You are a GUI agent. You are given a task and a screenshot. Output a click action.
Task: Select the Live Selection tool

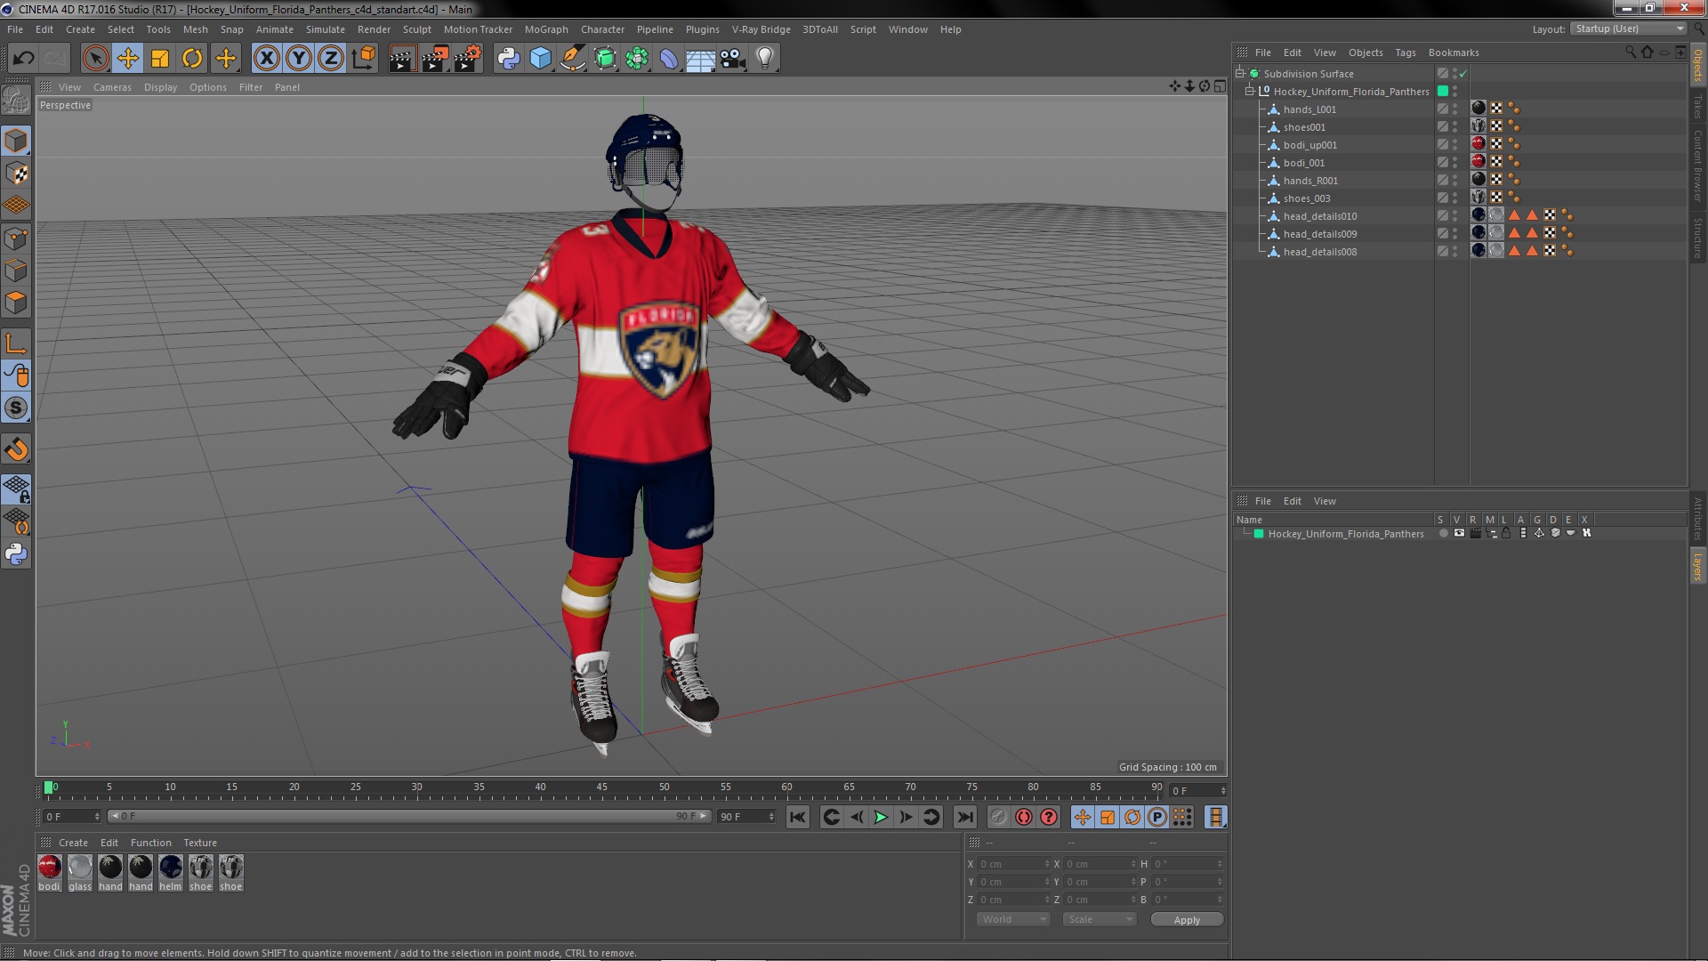click(95, 59)
